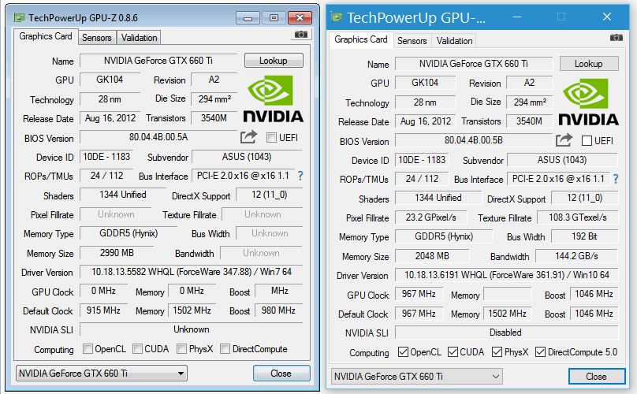Click NVIDIA SLI Disabled field in right window
Viewport: 637px width, 394px height.
click(507, 333)
